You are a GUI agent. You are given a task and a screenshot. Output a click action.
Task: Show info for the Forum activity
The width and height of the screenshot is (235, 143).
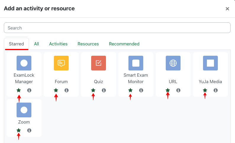coord(67,90)
